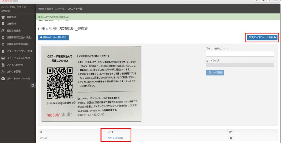Click the スキャンされたコード input field
The width and height of the screenshot is (281, 143).
(240, 54)
